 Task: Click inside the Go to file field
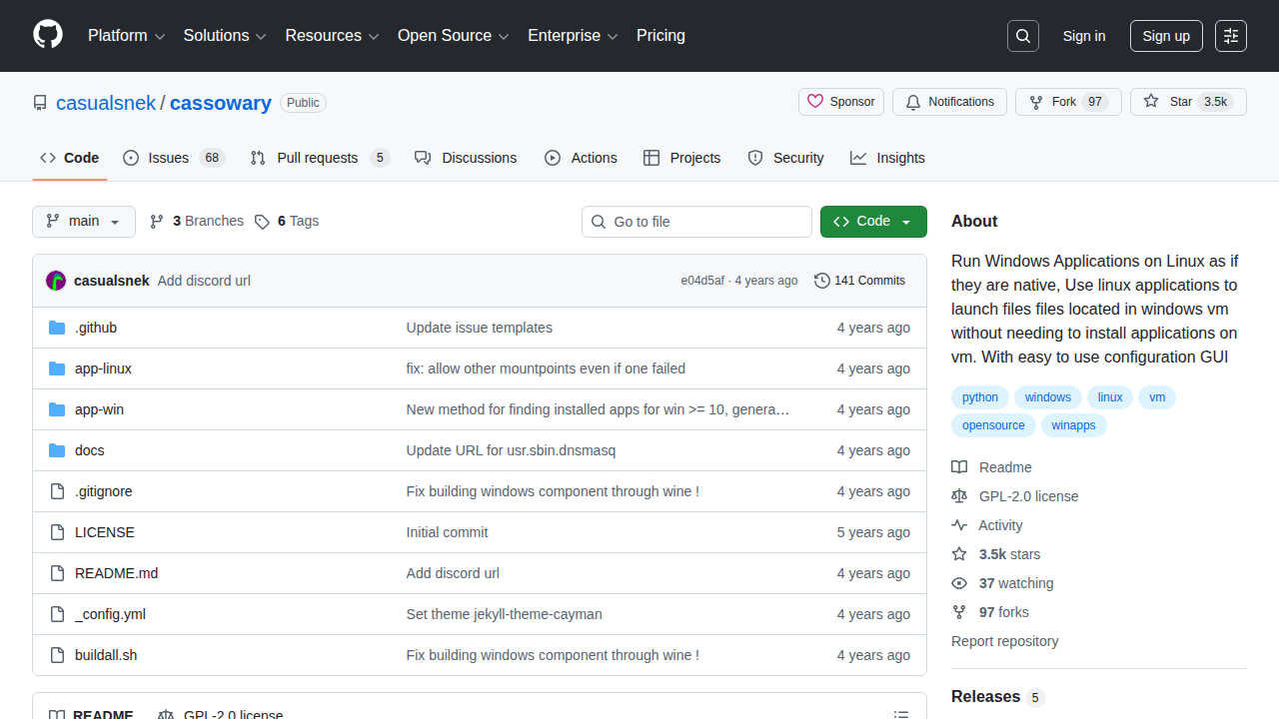[696, 221]
